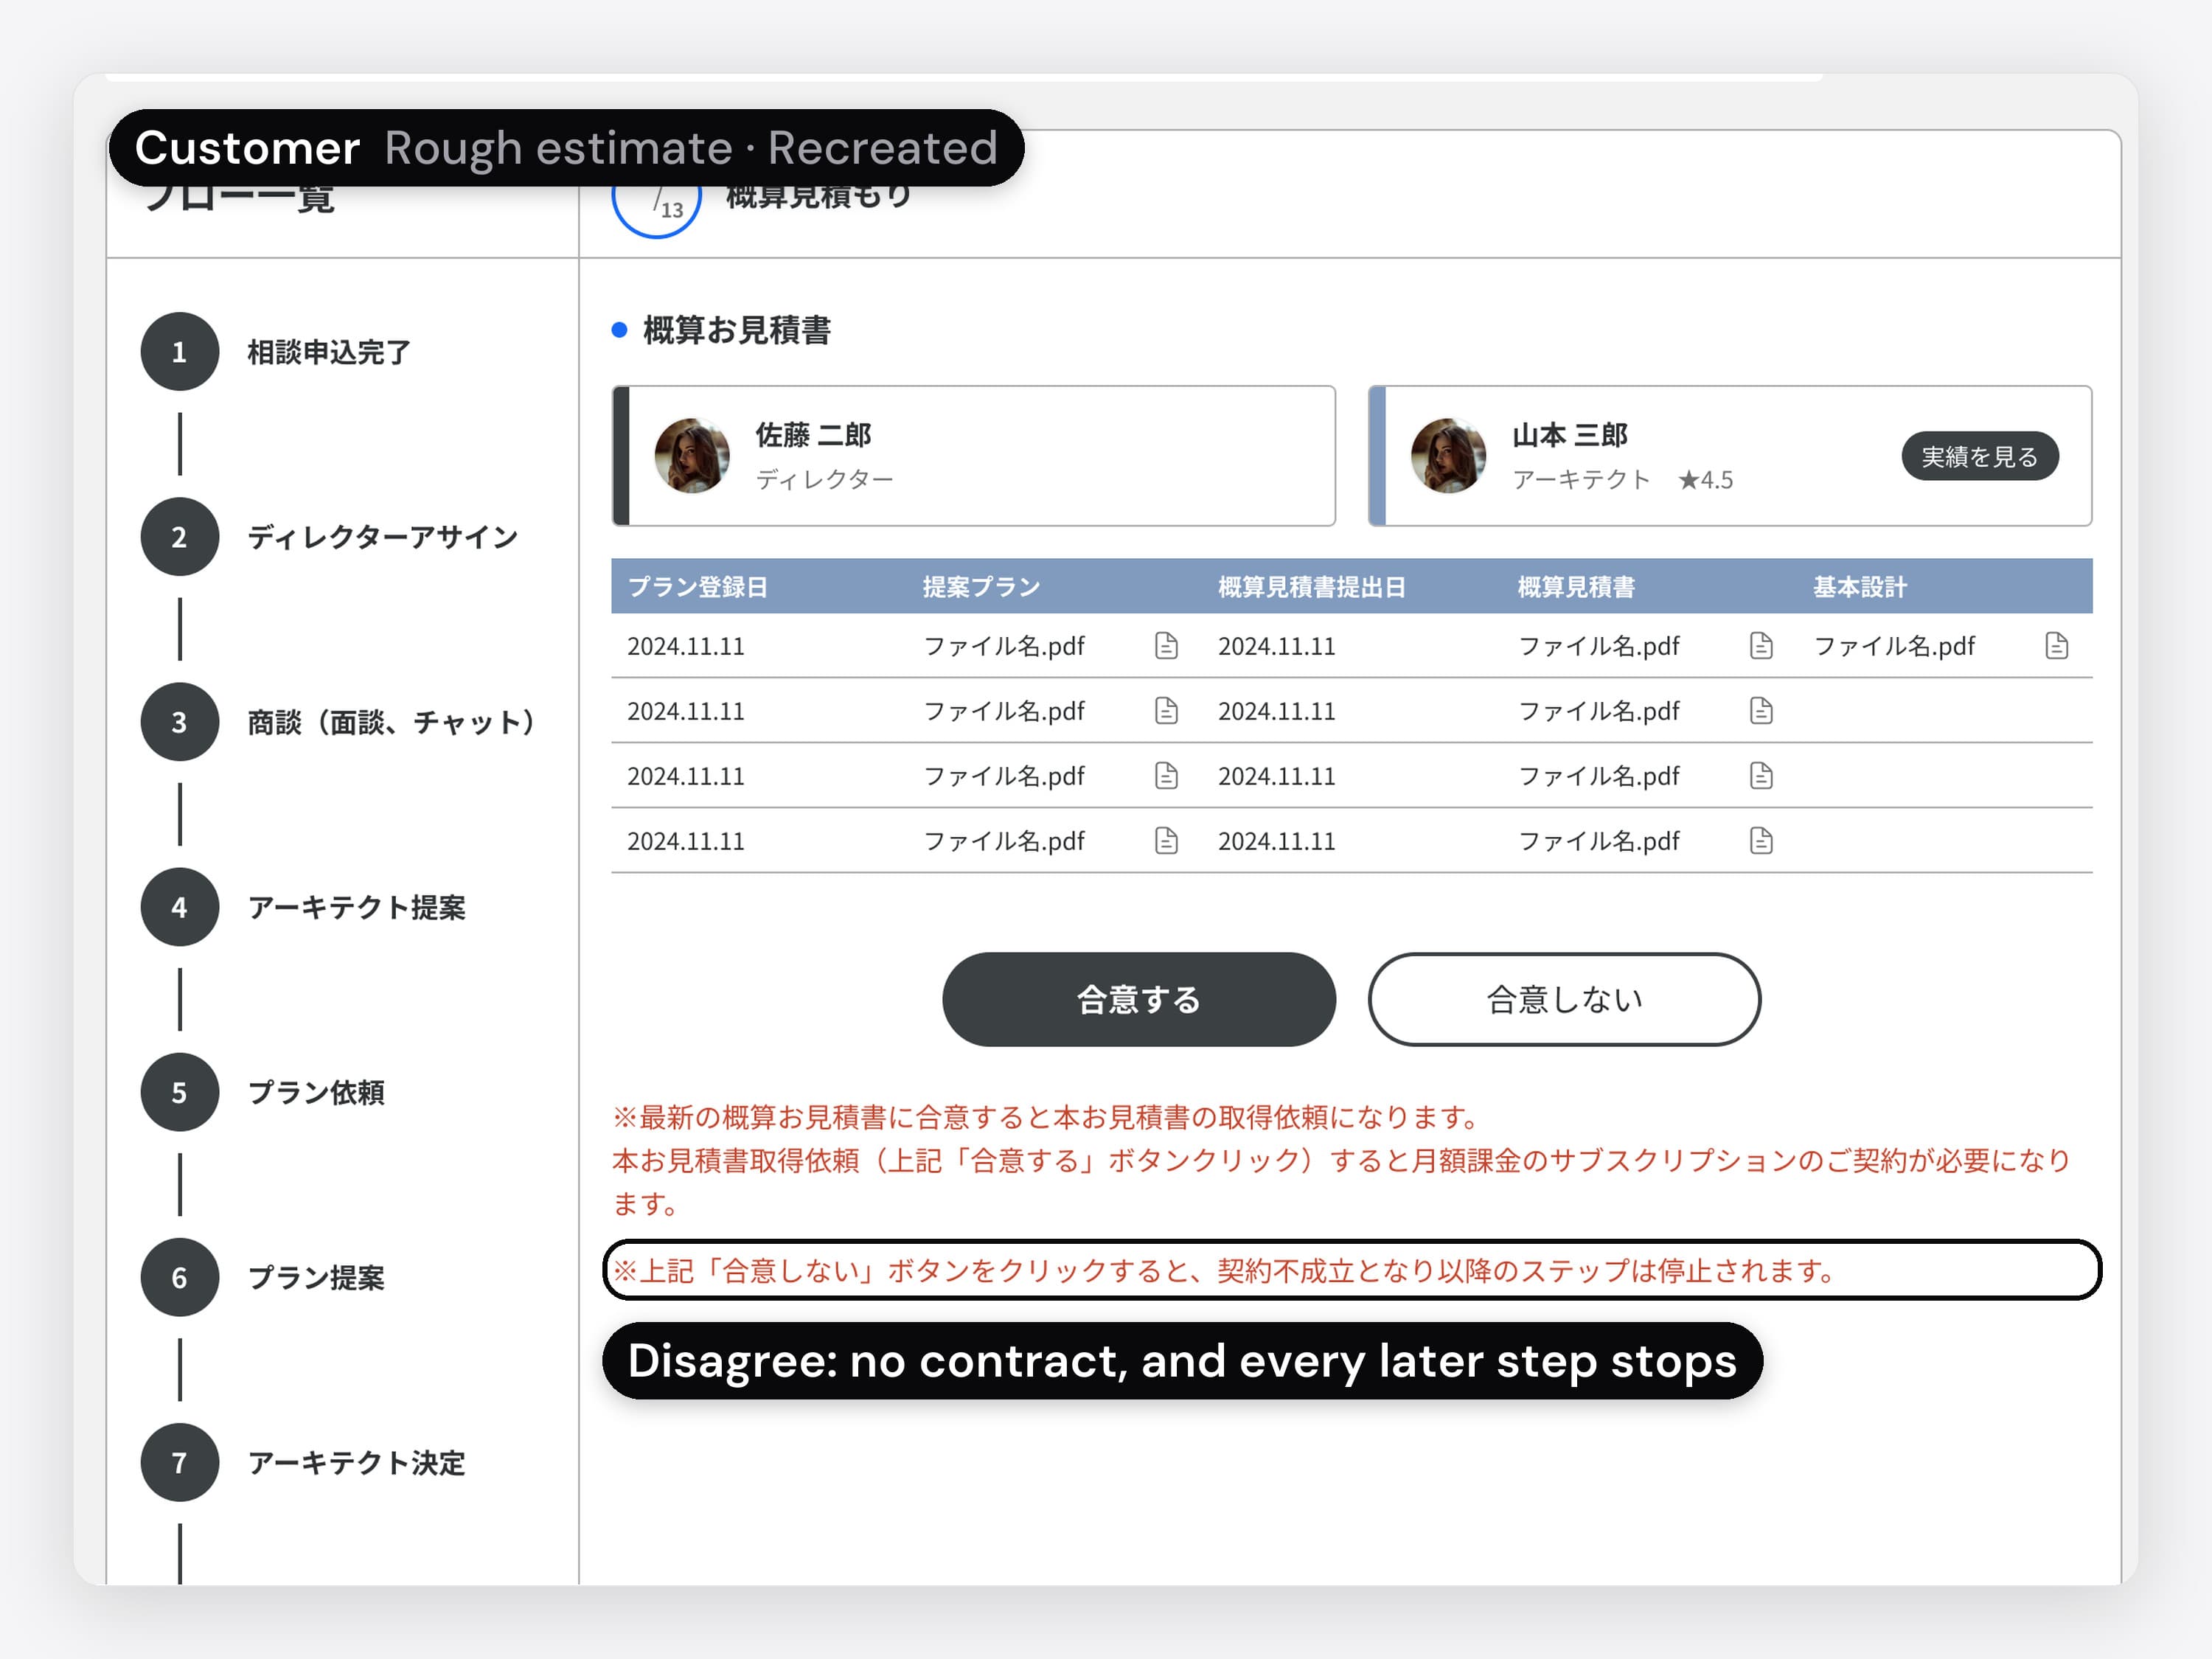Click 山本 三郎 architect avatar
Image resolution: width=2212 pixels, height=1659 pixels.
click(x=1448, y=456)
